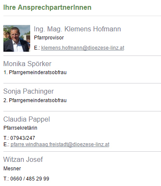Image resolution: width=161 pixels, height=186 pixels.
Task: Click the Pfarrsekretärin role text
Action: pyautogui.click(x=20, y=128)
